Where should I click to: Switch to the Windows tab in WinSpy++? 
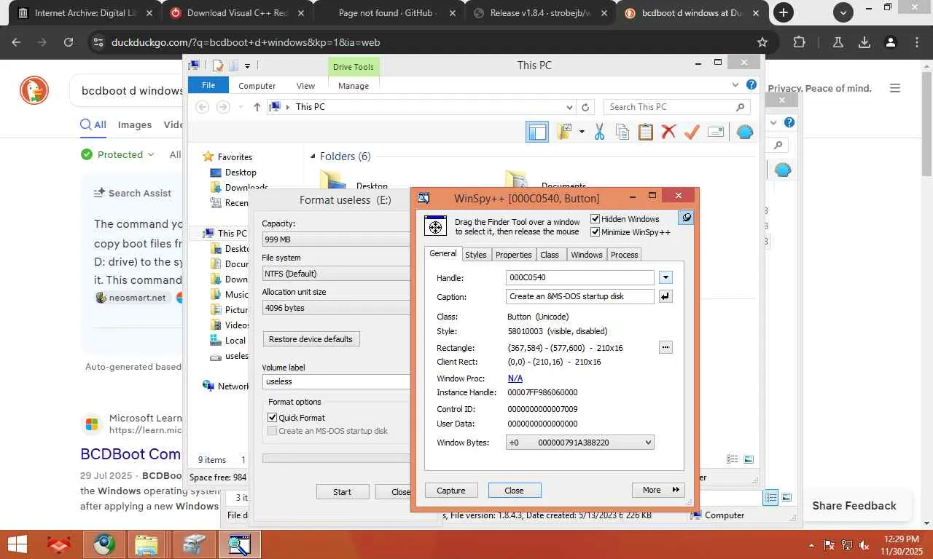pos(587,255)
